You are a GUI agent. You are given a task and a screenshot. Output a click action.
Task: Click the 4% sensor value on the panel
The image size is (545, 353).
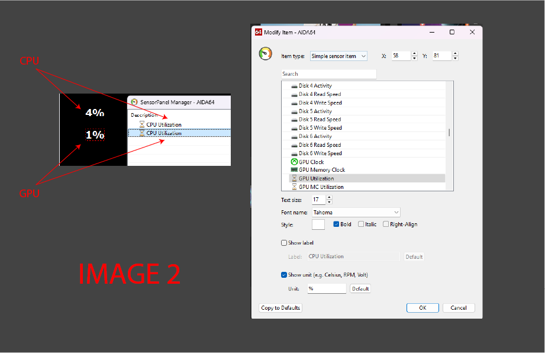click(x=95, y=113)
